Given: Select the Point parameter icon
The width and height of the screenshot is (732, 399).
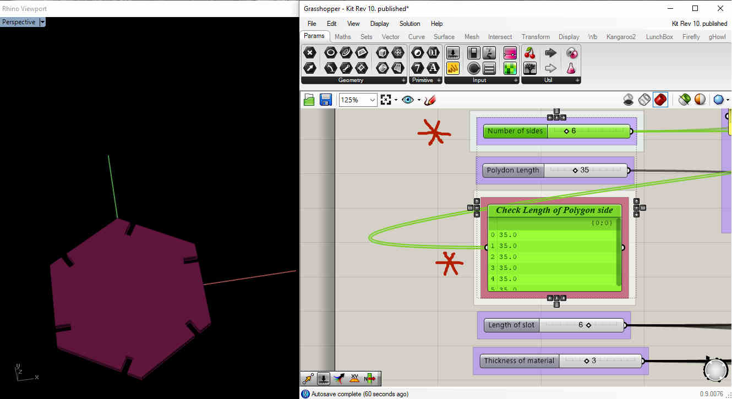Looking at the screenshot, I should tap(310, 53).
